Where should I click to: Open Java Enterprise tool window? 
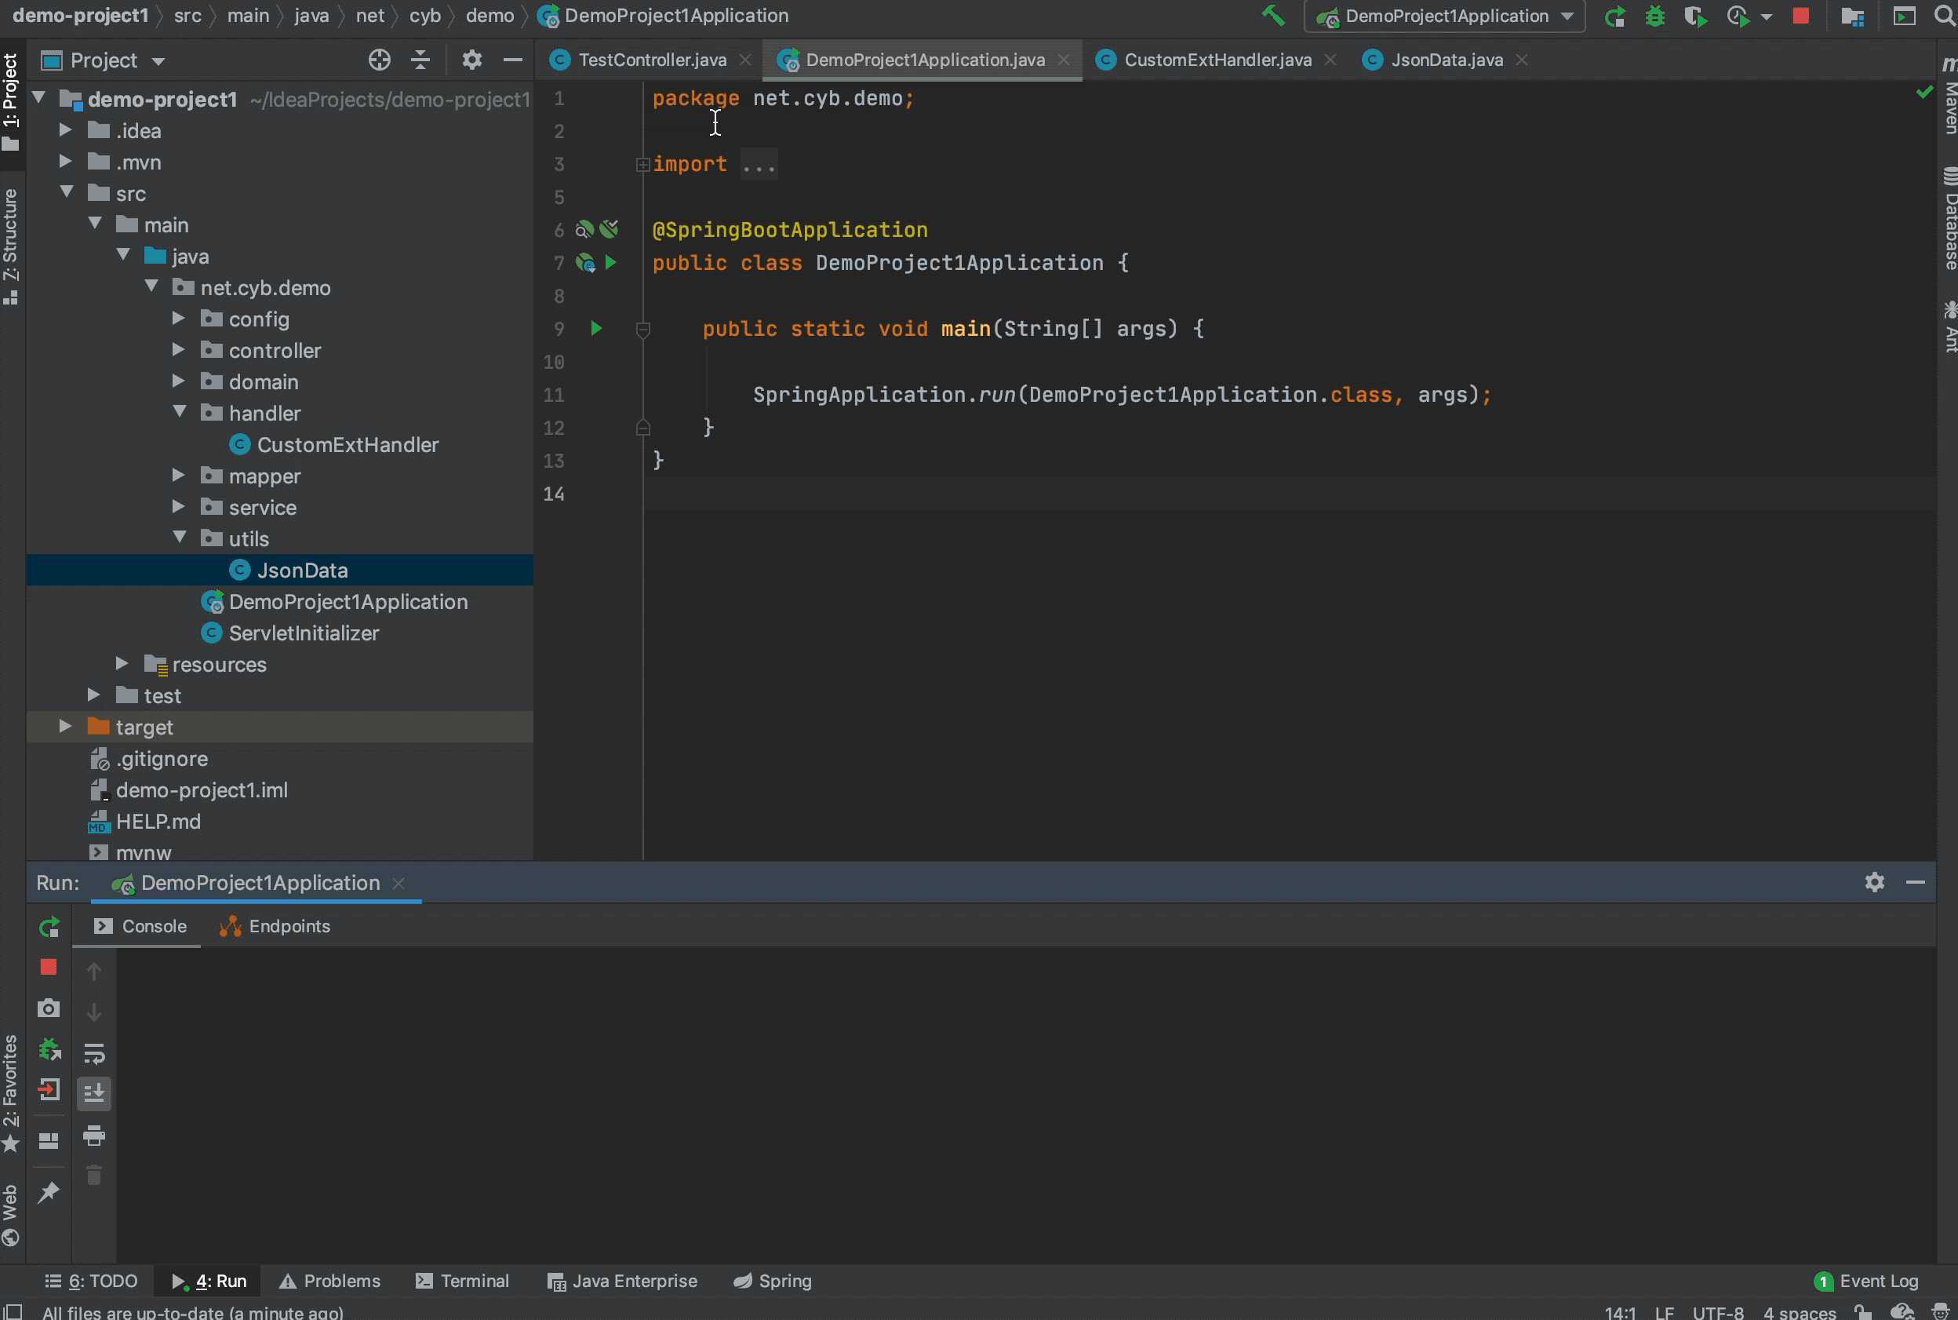(622, 1281)
